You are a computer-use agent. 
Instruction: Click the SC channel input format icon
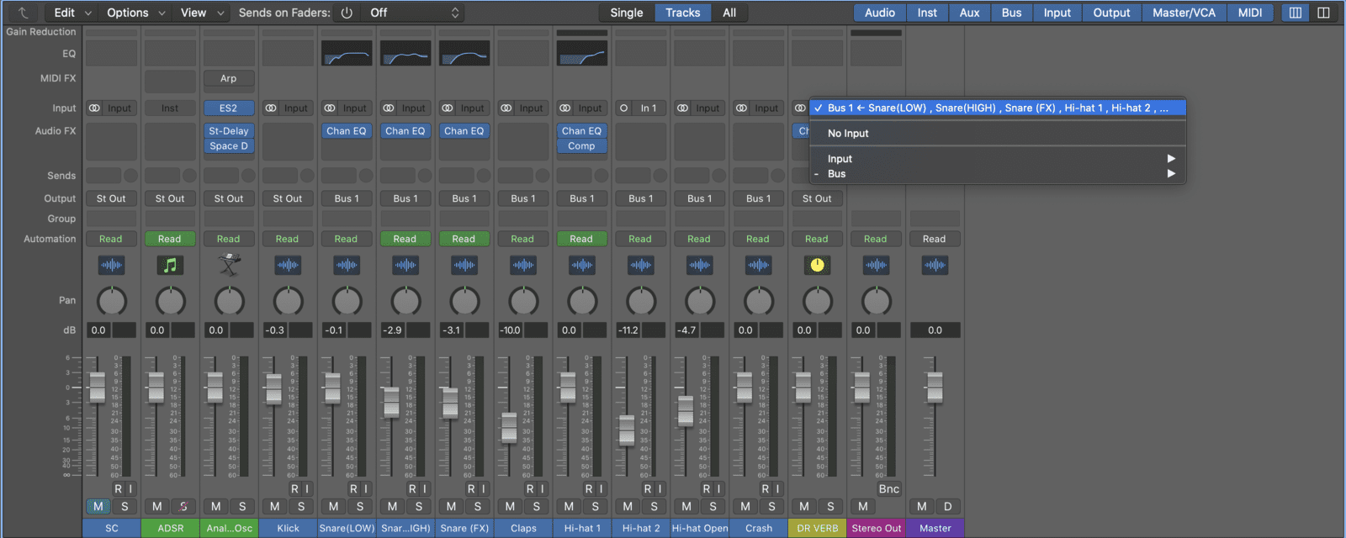pyautogui.click(x=95, y=108)
